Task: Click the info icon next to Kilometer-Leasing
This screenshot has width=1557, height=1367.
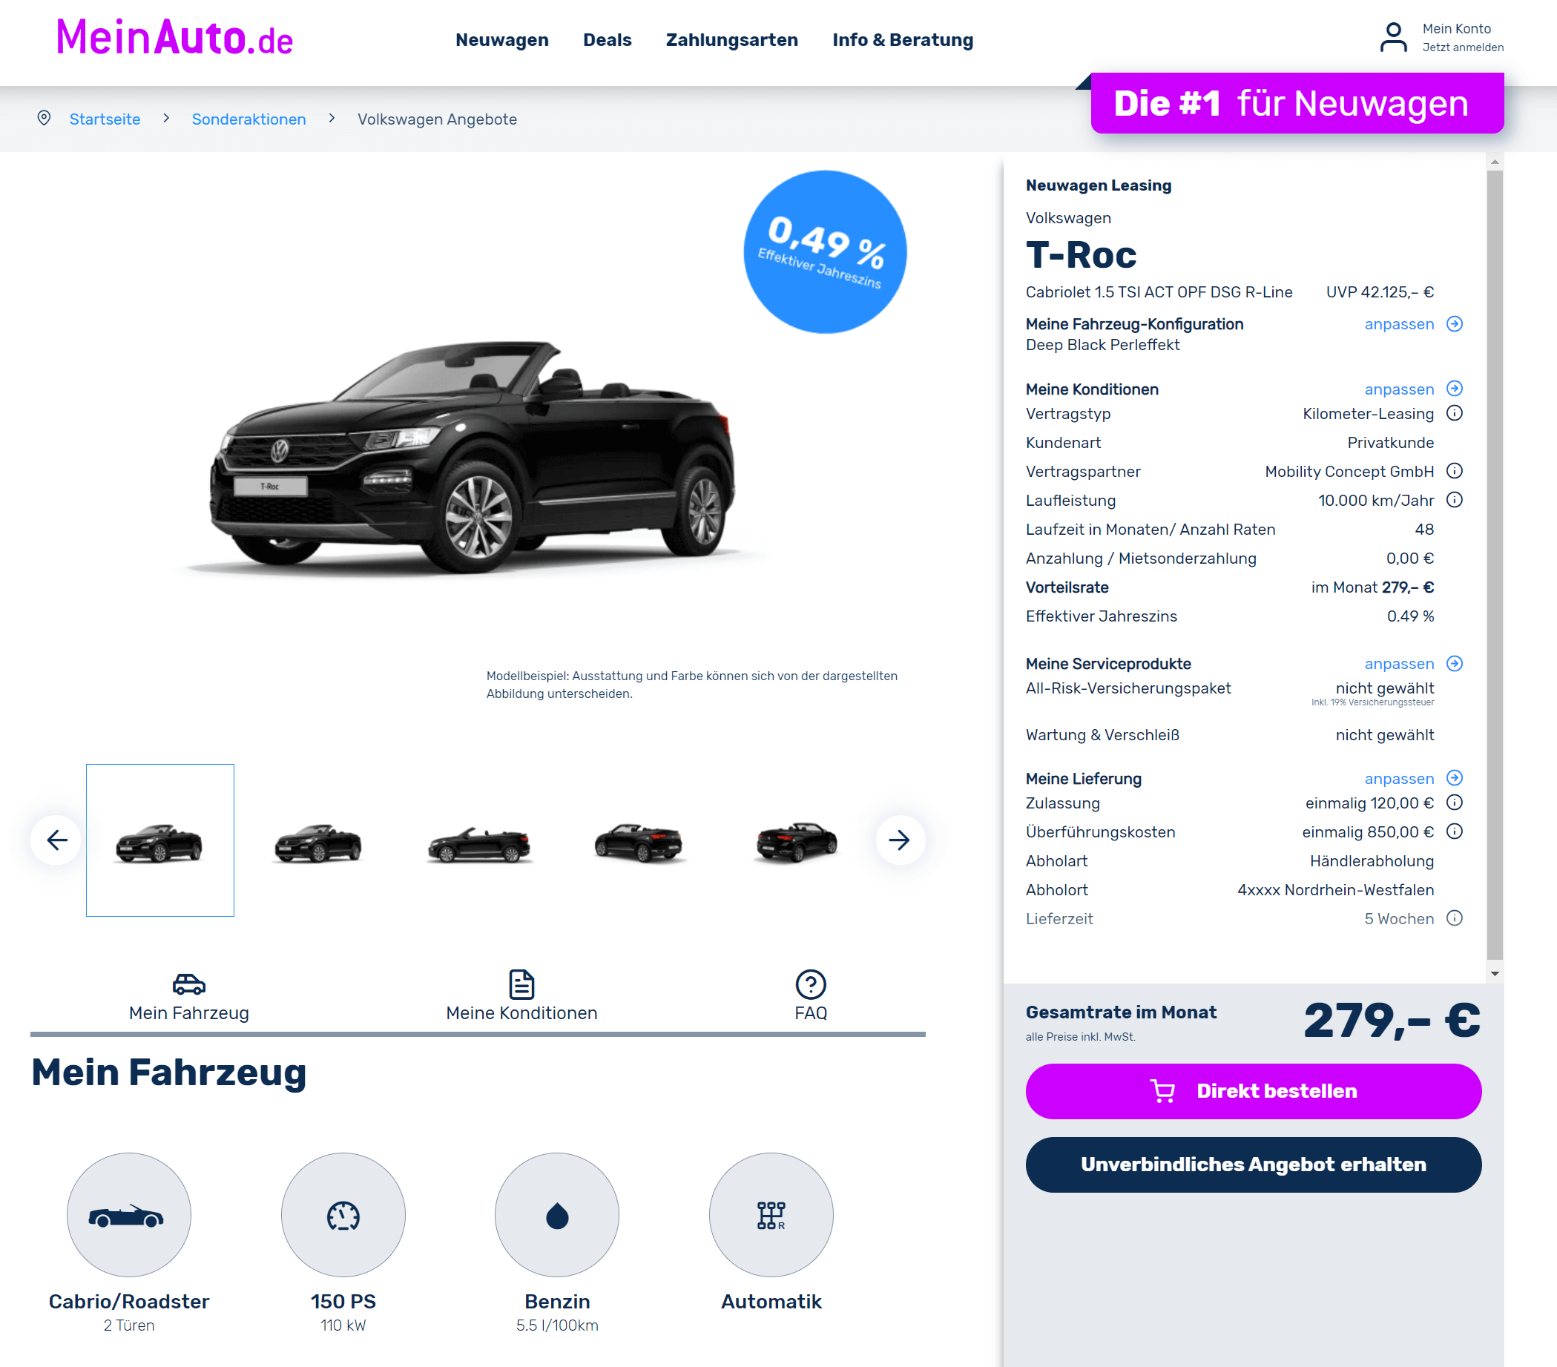Action: (x=1454, y=414)
